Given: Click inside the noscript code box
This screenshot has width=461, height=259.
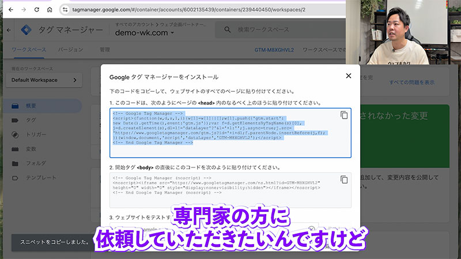Looking at the screenshot, I should point(230,190).
